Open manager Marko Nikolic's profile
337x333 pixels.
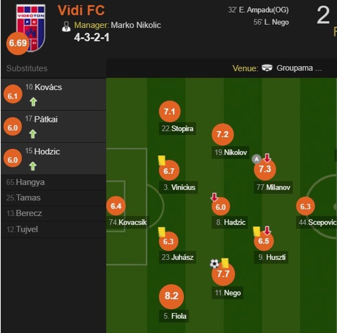(135, 25)
